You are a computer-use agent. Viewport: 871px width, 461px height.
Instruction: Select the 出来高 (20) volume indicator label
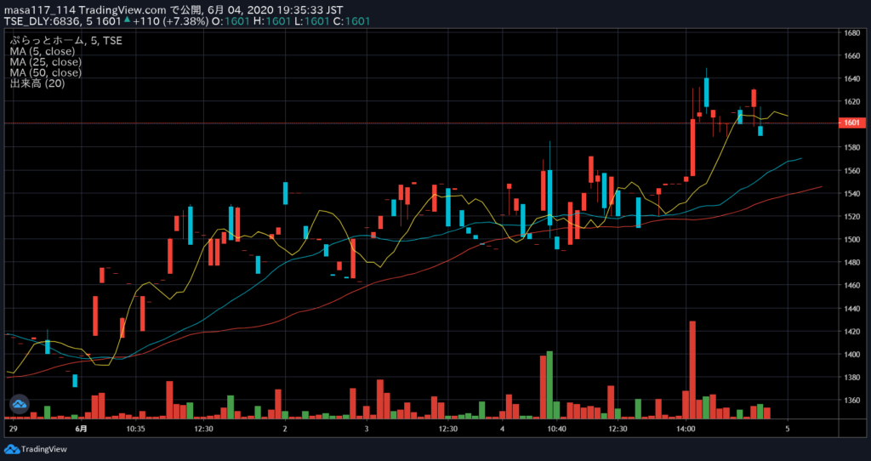(37, 84)
